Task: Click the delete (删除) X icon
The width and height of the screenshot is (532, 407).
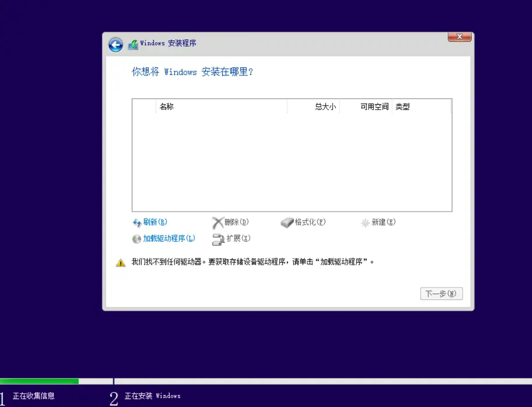Action: click(218, 223)
